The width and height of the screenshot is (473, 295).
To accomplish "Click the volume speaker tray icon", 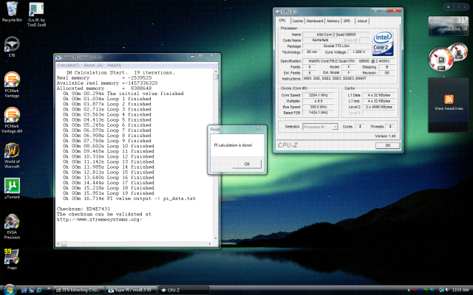I will (x=447, y=290).
